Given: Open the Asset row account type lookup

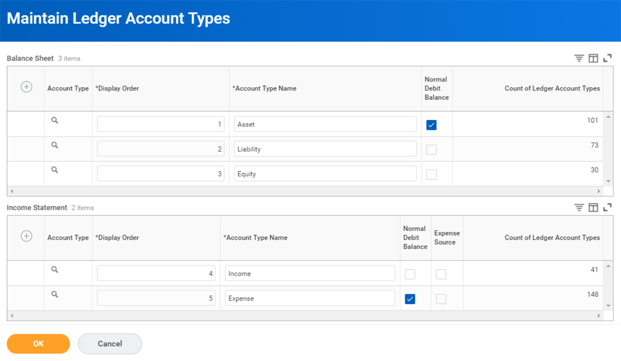Looking at the screenshot, I should [x=55, y=120].
